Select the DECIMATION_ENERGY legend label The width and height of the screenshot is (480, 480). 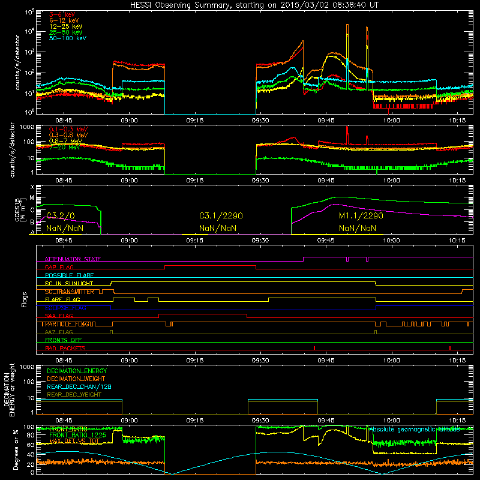(x=77, y=371)
